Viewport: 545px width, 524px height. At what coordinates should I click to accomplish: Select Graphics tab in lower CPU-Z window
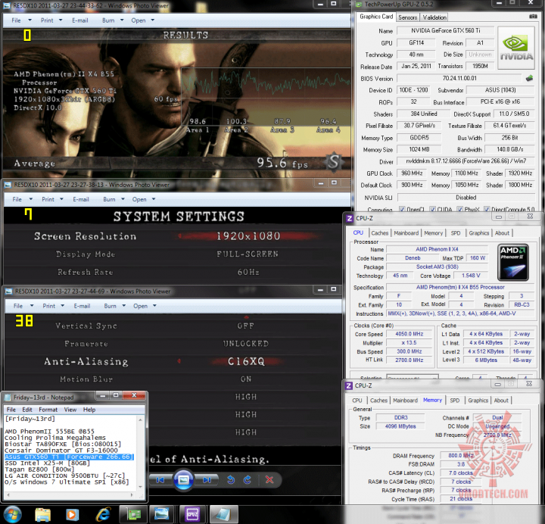coord(478,401)
